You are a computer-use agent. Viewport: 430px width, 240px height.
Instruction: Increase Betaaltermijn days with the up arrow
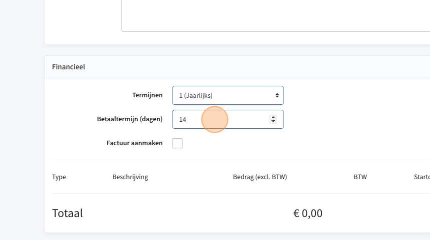(273, 117)
